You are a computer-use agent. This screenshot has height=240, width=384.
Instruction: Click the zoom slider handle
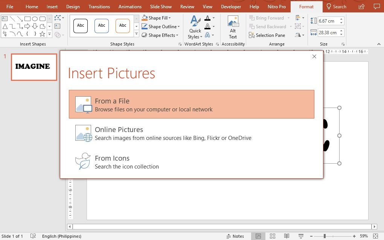click(x=325, y=236)
